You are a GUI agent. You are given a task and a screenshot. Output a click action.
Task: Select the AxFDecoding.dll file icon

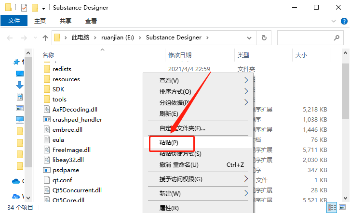tap(47, 109)
